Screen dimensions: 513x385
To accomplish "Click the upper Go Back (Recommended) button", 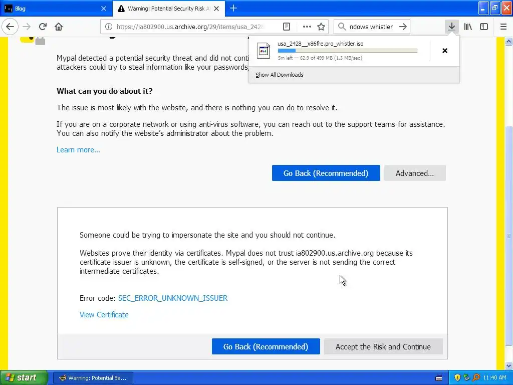I will click(x=326, y=173).
